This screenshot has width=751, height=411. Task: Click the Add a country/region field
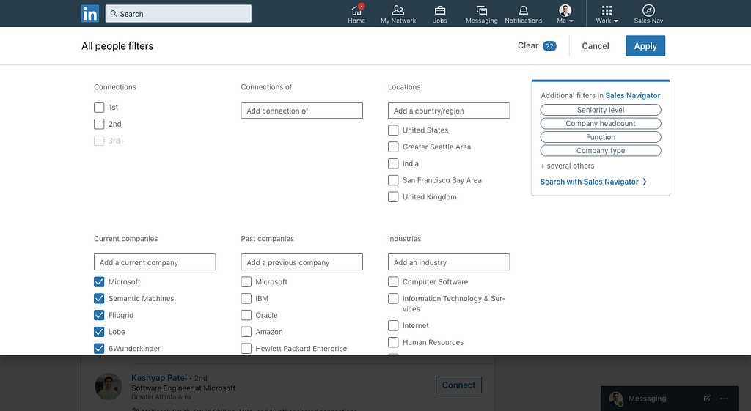pyautogui.click(x=449, y=111)
